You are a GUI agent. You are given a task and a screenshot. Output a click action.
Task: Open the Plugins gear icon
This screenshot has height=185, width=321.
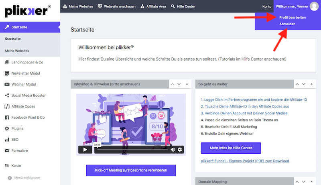(x=7, y=128)
